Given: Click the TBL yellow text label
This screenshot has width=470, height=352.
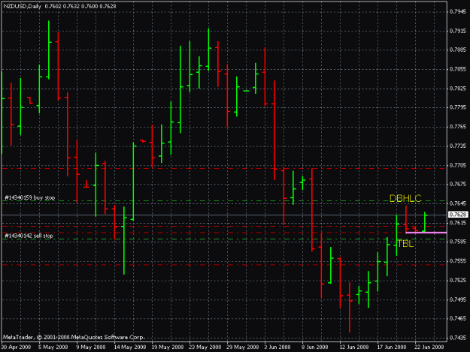Looking at the screenshot, I should coord(405,244).
